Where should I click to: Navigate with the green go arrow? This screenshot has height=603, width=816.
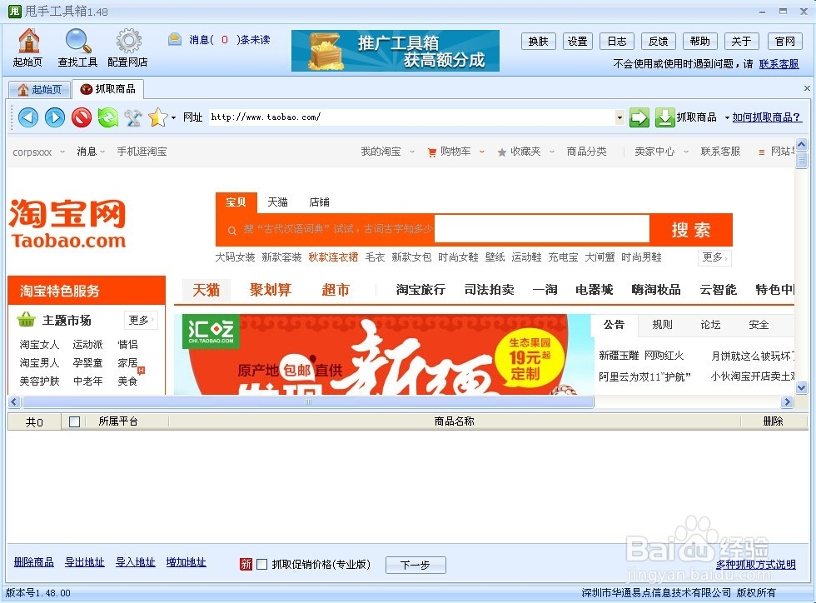(x=639, y=117)
